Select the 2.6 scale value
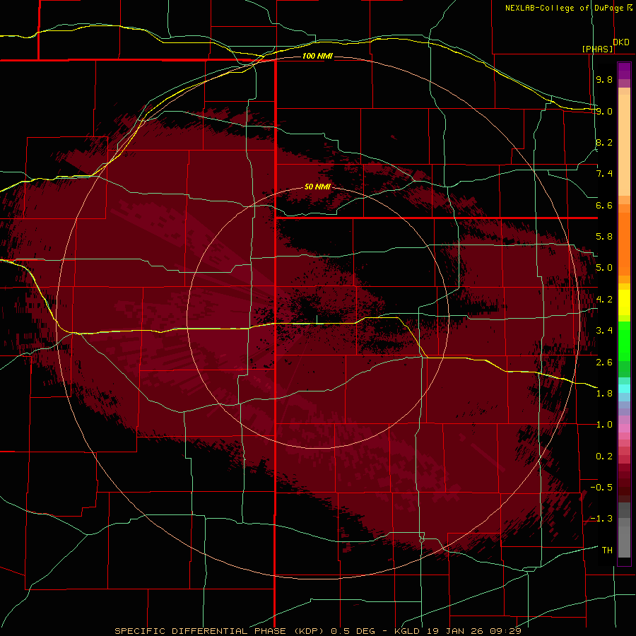The height and width of the screenshot is (636, 636). 604,362
